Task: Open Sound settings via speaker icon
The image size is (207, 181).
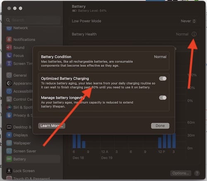Action: (9, 48)
